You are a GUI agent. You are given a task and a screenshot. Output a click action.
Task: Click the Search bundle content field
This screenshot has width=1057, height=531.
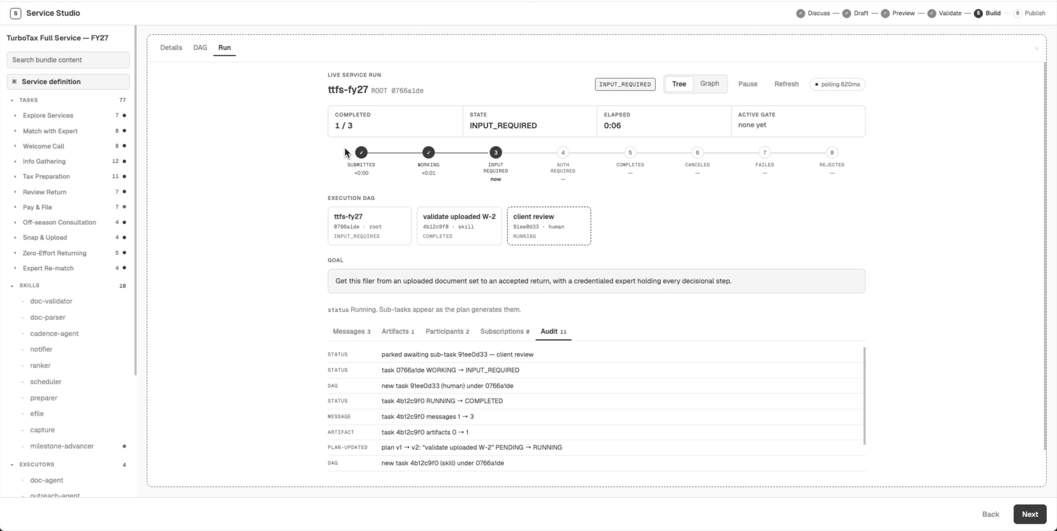[68, 60]
